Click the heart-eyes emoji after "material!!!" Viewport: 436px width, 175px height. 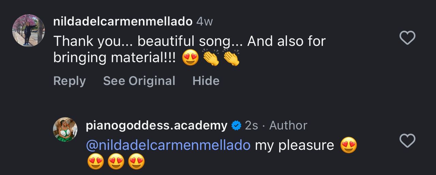(190, 58)
